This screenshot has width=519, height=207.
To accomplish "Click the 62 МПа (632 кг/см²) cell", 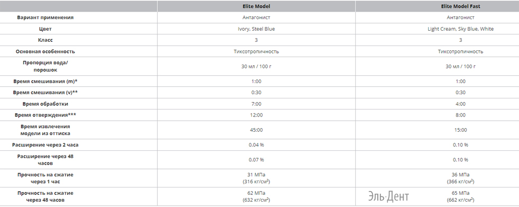I will [256, 196].
